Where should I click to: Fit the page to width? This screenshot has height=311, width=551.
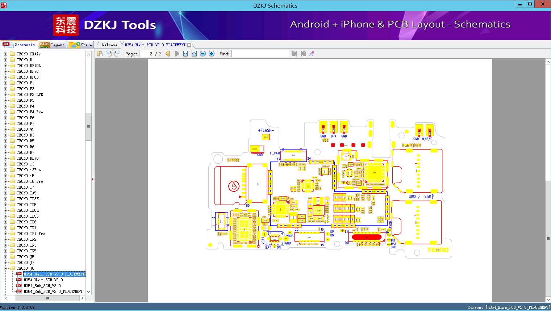click(x=185, y=54)
